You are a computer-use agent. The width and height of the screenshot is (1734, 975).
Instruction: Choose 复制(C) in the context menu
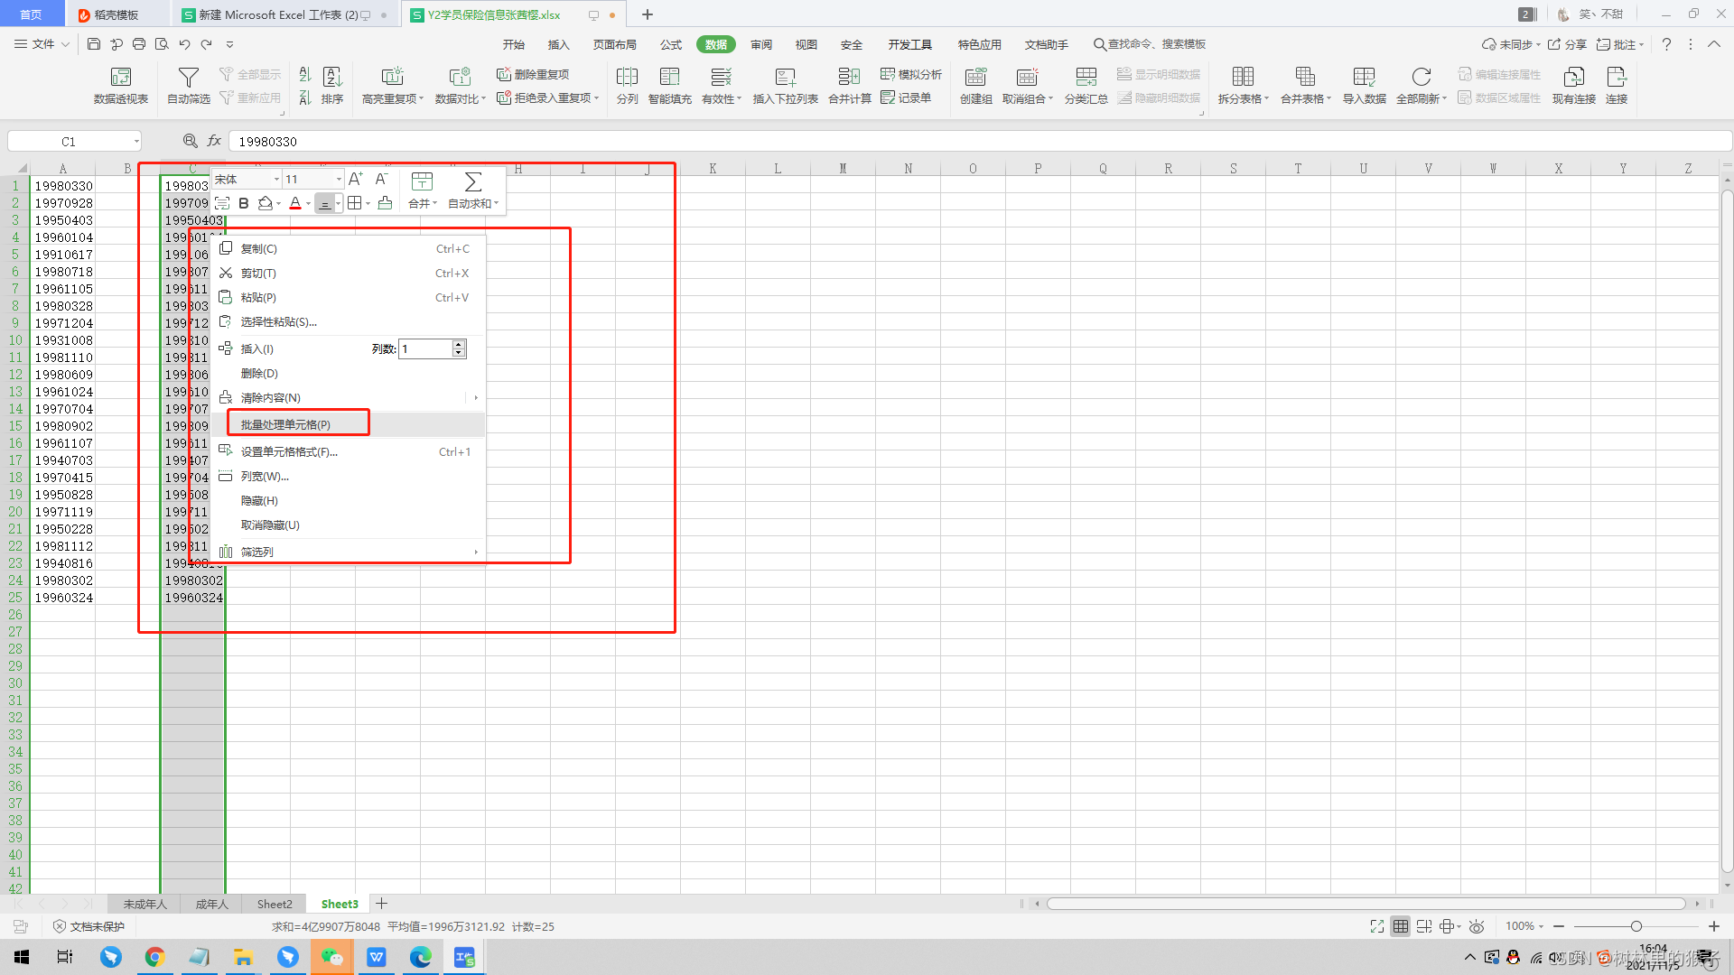(349, 249)
